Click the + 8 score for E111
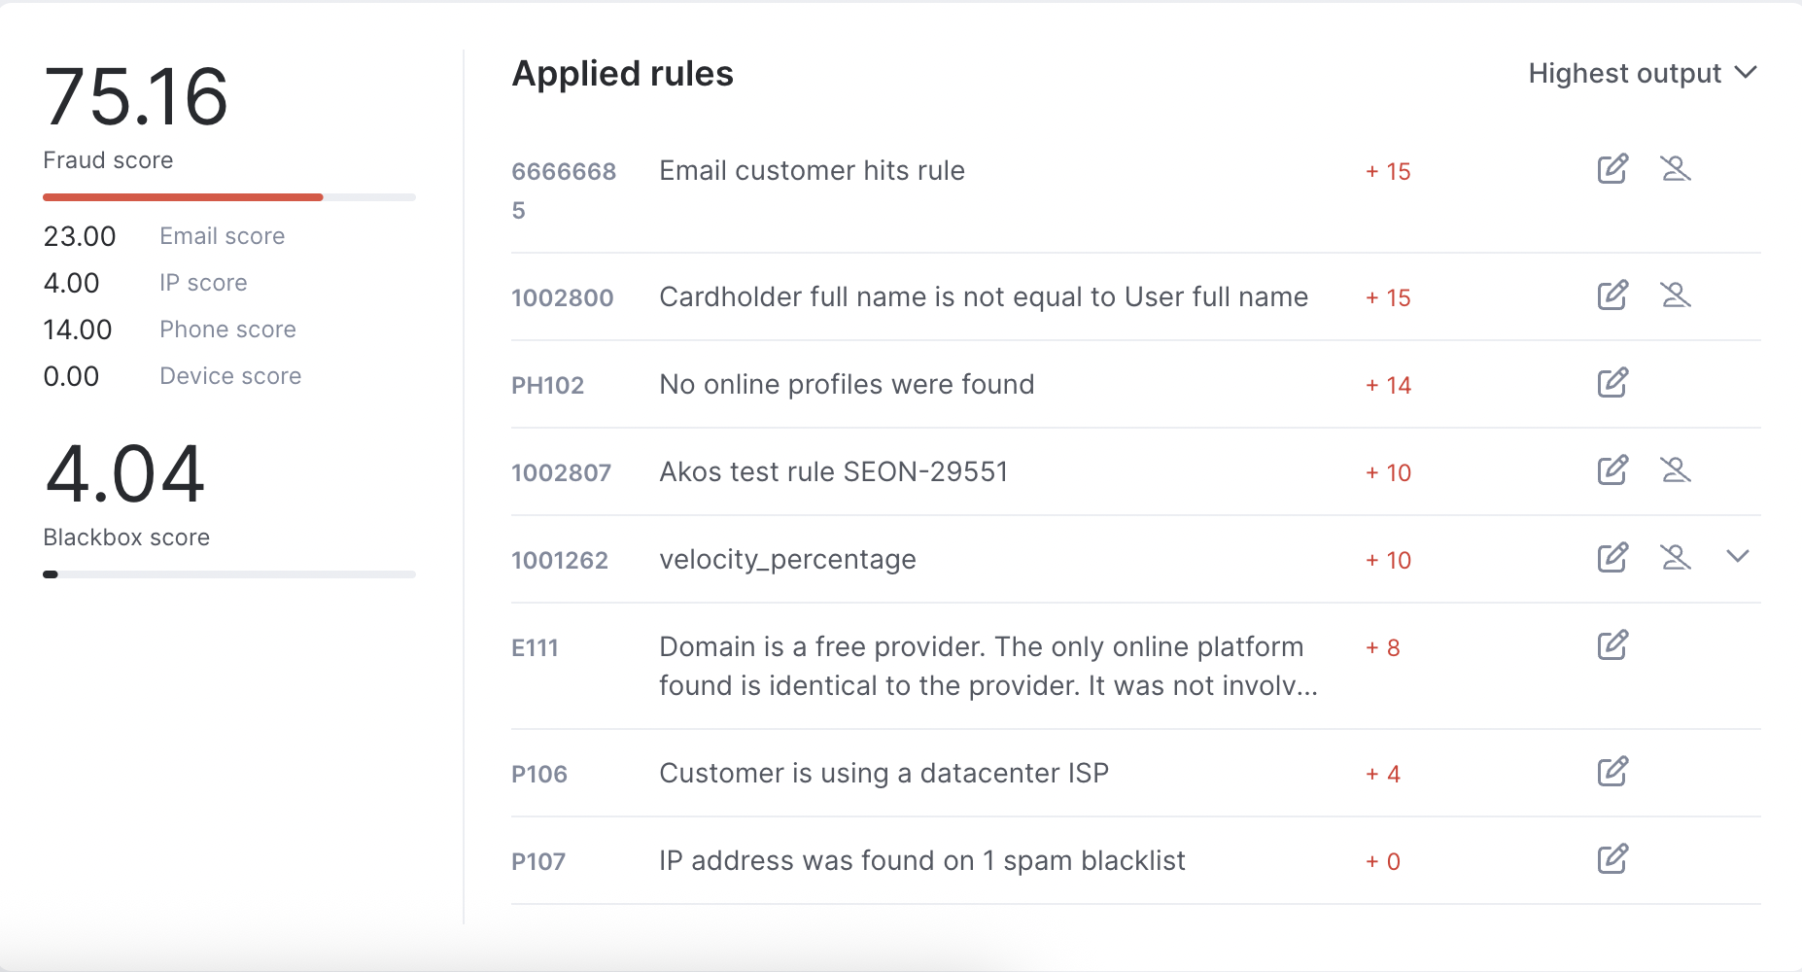Screen dimensions: 1802x972 (1383, 647)
